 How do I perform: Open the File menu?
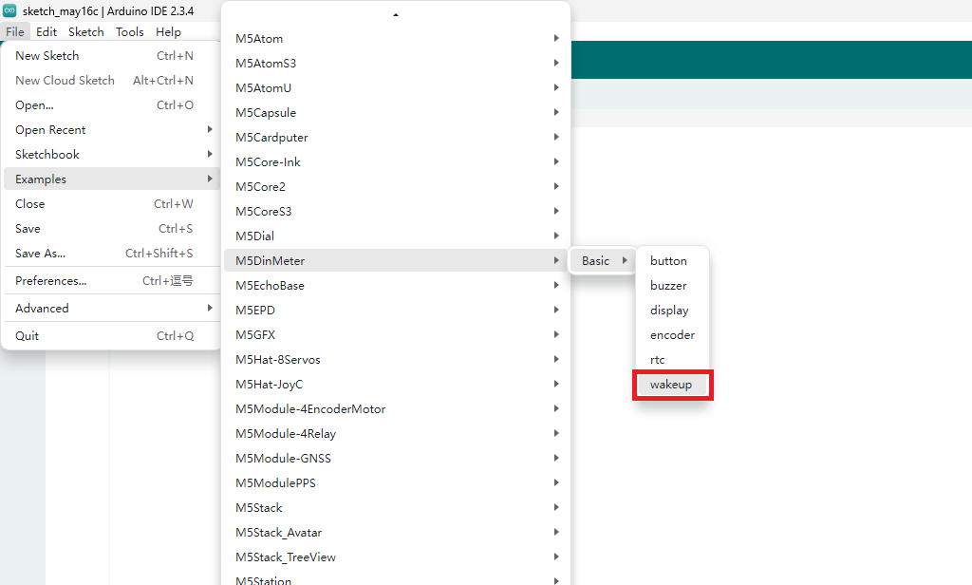coord(15,31)
